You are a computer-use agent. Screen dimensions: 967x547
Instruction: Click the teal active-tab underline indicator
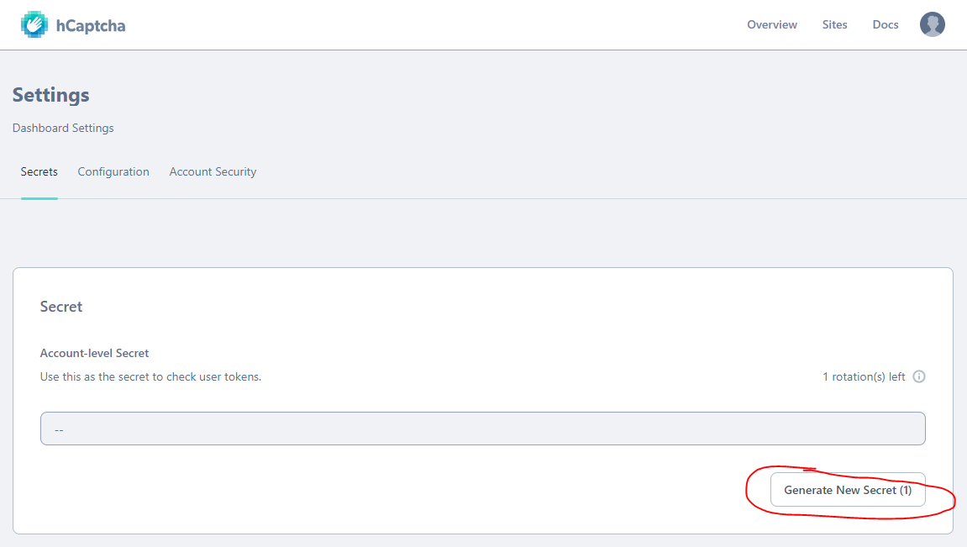tap(39, 198)
